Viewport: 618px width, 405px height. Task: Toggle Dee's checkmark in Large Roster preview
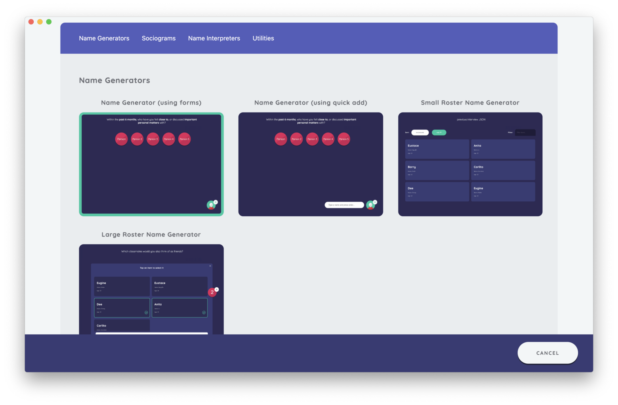point(146,313)
